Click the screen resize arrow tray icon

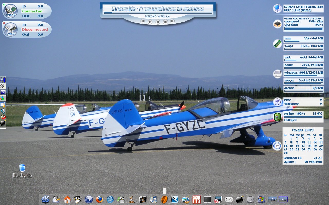click(x=3, y=92)
